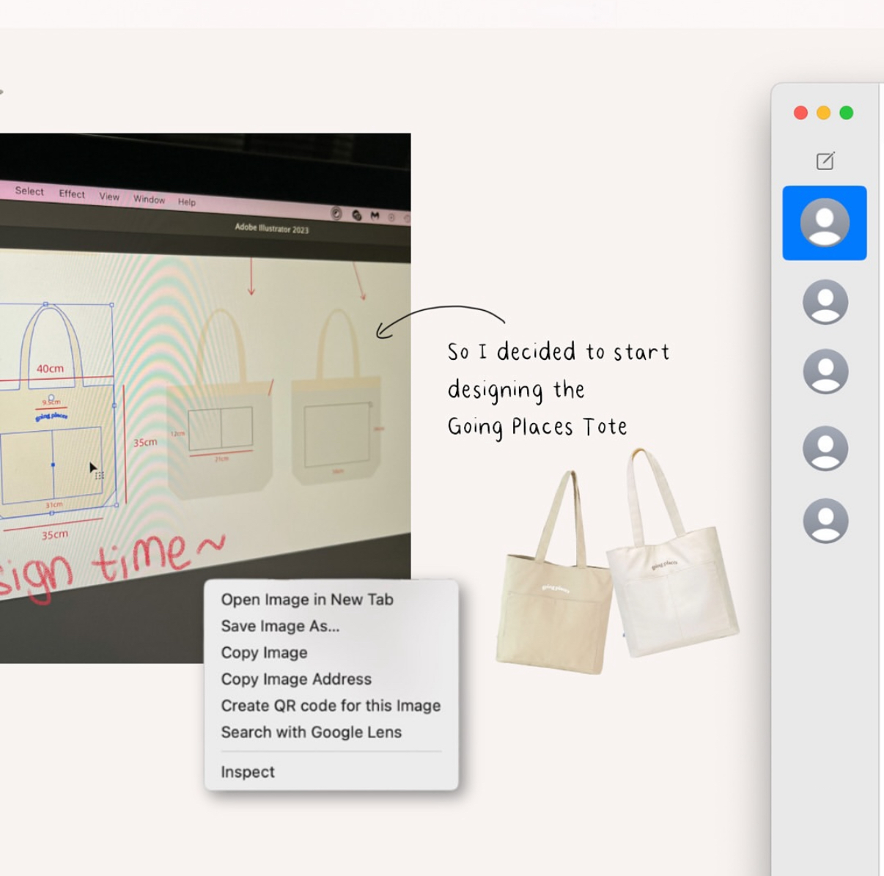This screenshot has width=884, height=876.
Task: Open the second contact avatar in sidebar
Action: [825, 301]
